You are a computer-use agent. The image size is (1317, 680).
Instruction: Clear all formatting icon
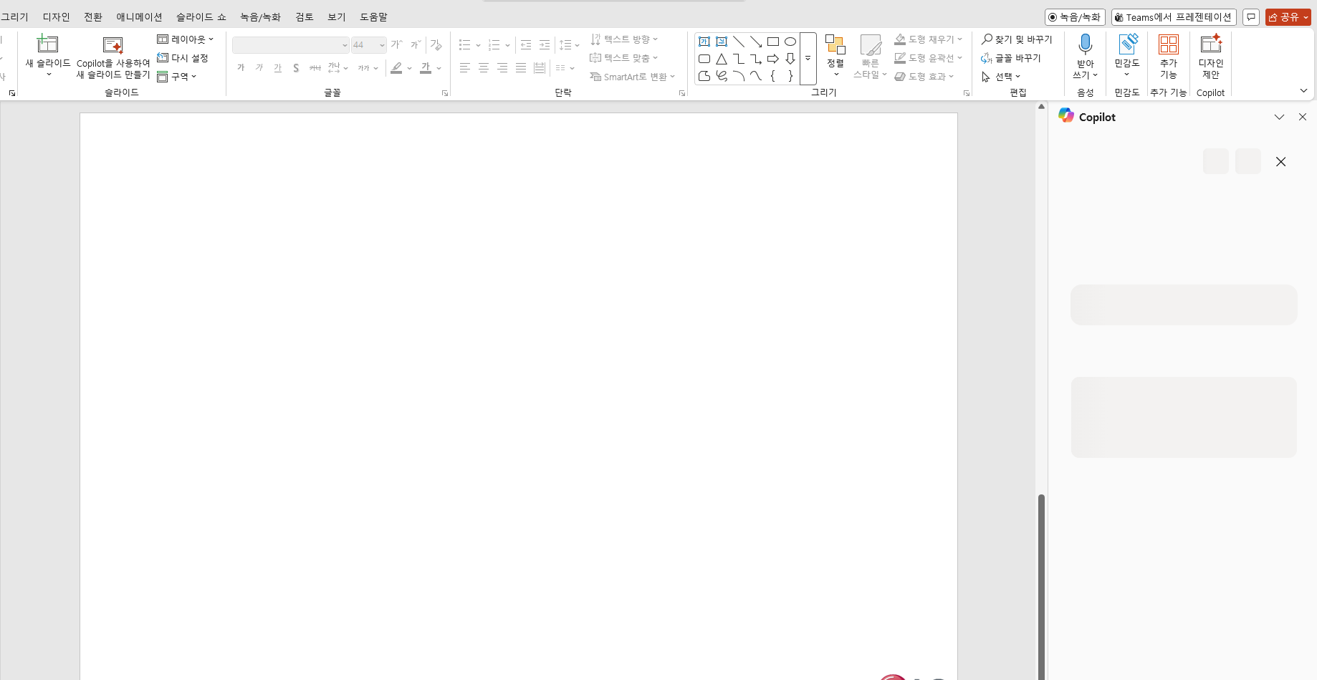point(436,45)
